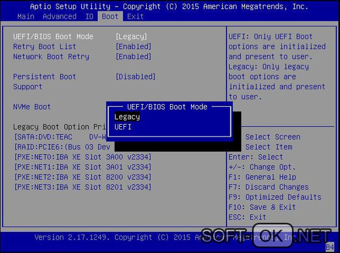
Task: Change the Network Boot Retry [Enabled] value
Action: click(x=133, y=57)
